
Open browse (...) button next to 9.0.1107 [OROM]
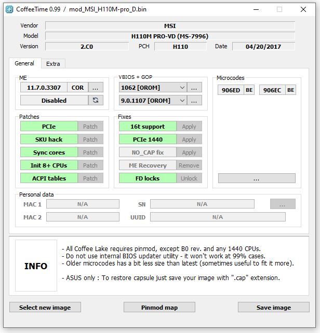click(194, 100)
